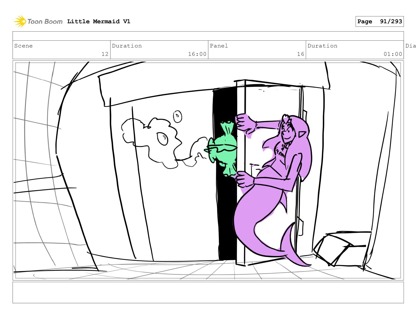Click the panel number value '16'

[x=300, y=54]
